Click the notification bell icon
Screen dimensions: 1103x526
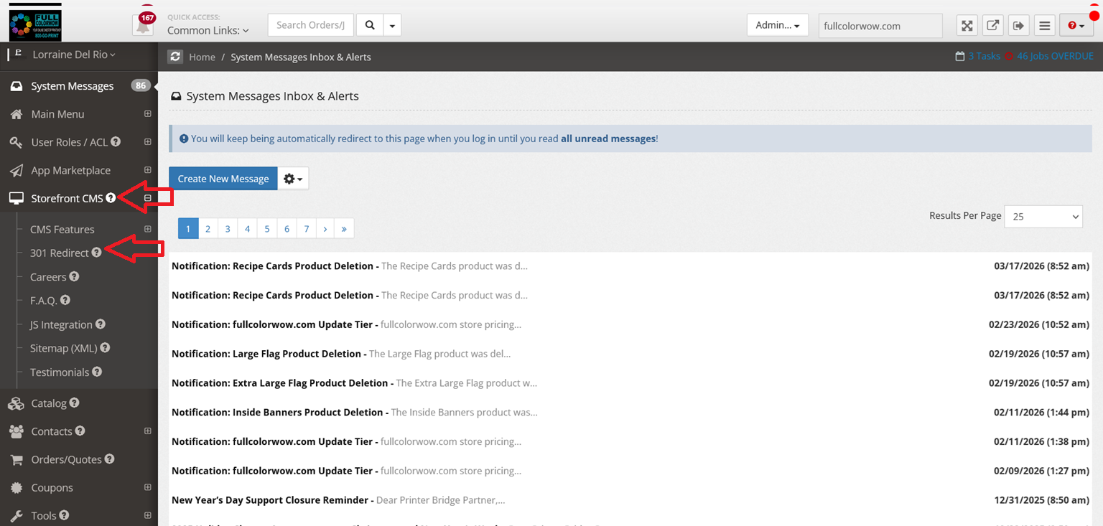[144, 26]
